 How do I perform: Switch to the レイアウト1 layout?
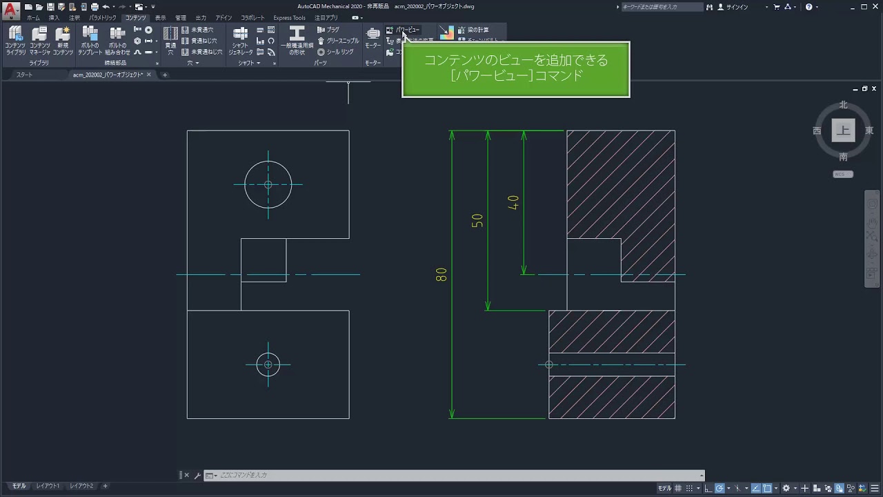tap(47, 485)
